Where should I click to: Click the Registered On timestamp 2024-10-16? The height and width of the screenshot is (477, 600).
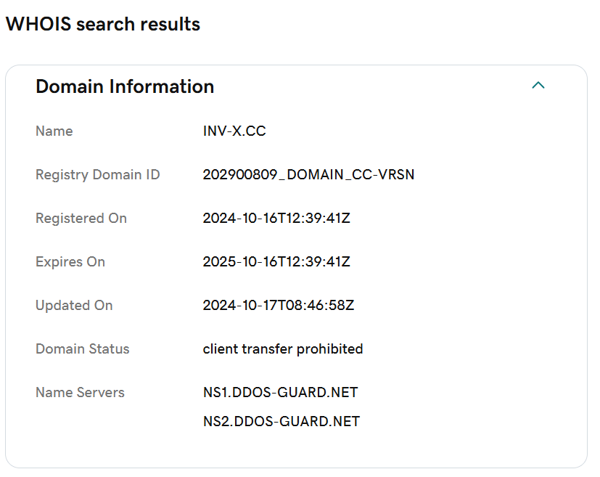(x=276, y=219)
